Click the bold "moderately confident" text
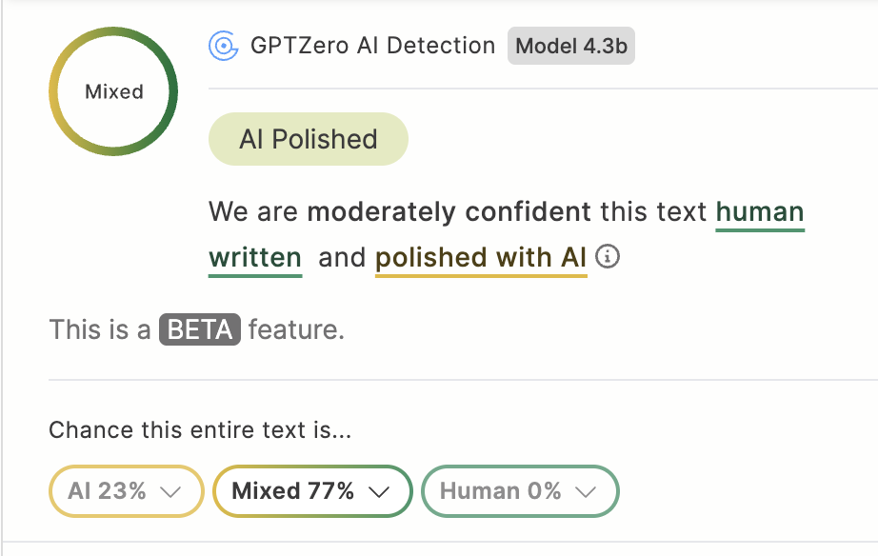The width and height of the screenshot is (878, 556). [449, 211]
